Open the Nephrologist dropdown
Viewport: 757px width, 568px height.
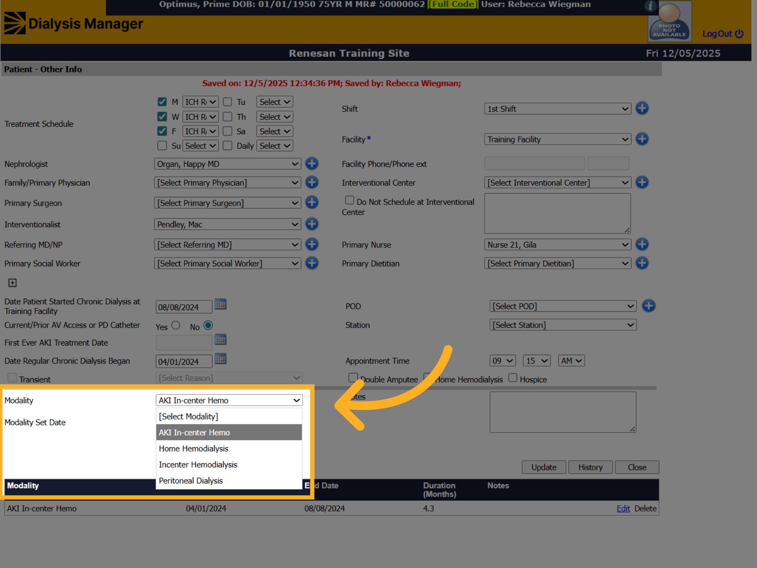[227, 164]
